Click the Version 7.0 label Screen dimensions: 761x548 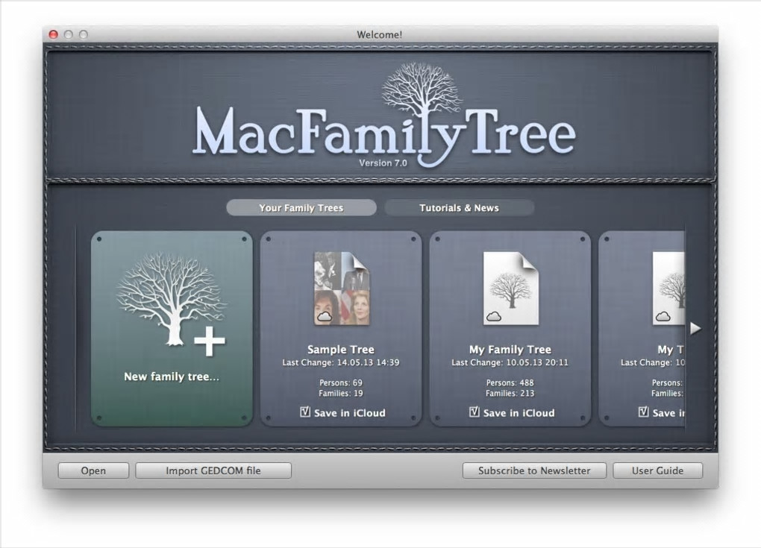[x=383, y=163]
